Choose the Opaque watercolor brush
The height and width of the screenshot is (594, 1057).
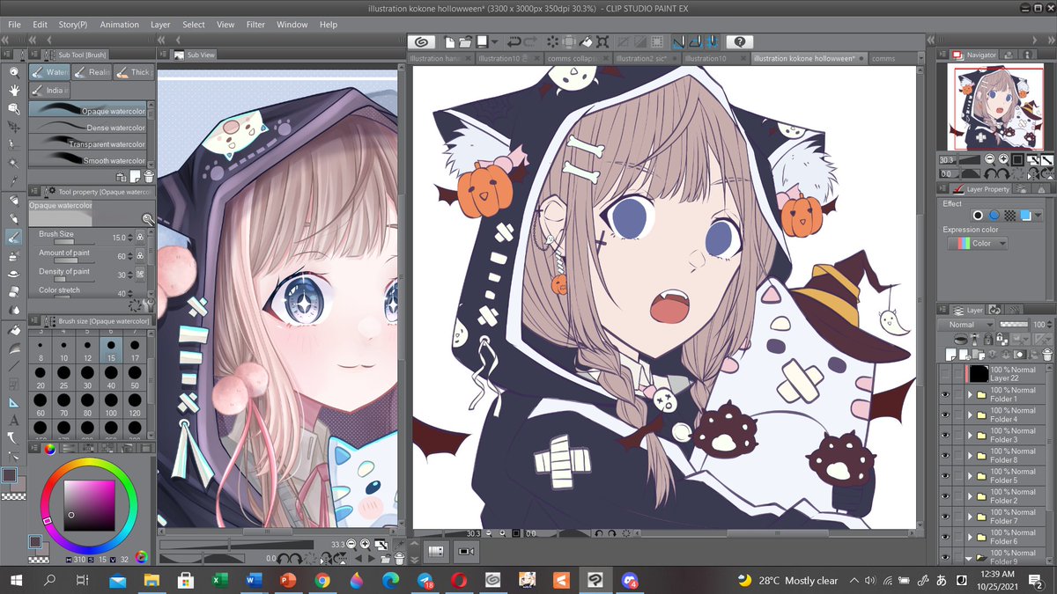[x=87, y=110]
